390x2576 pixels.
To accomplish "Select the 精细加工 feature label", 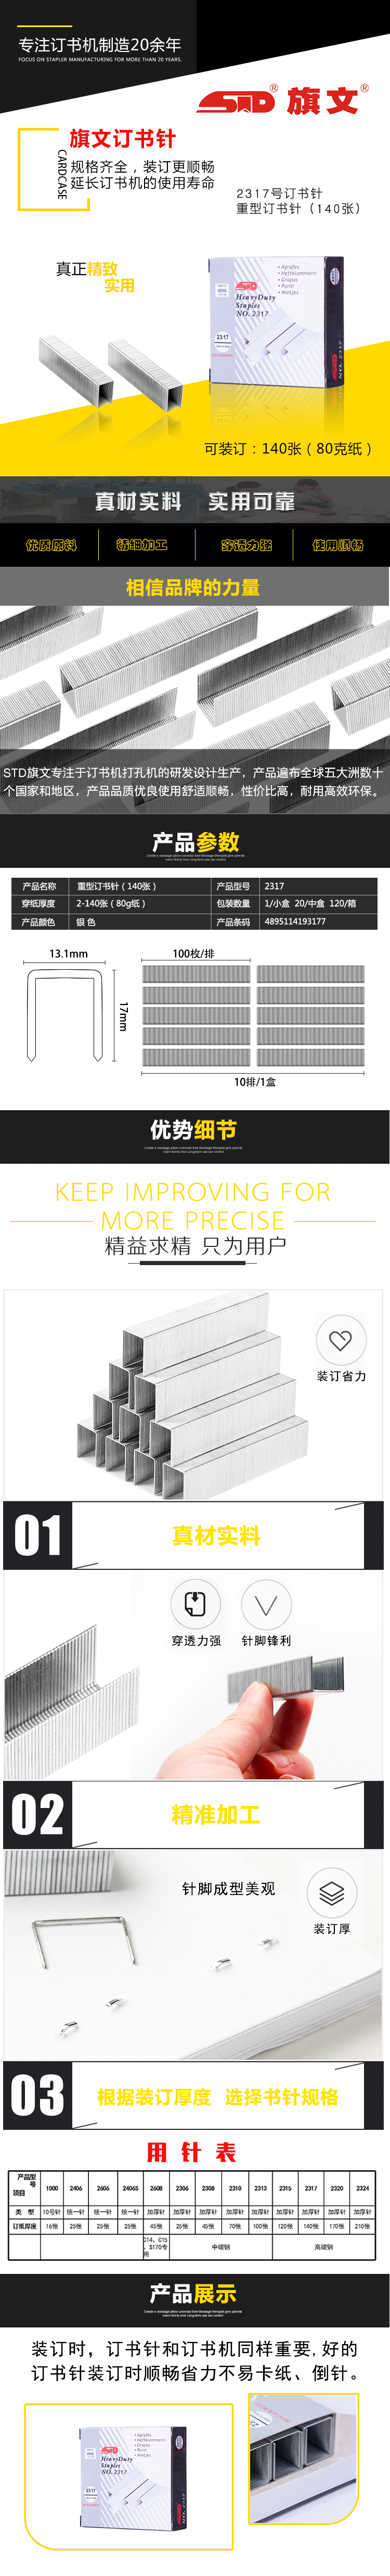I will pyautogui.click(x=142, y=545).
